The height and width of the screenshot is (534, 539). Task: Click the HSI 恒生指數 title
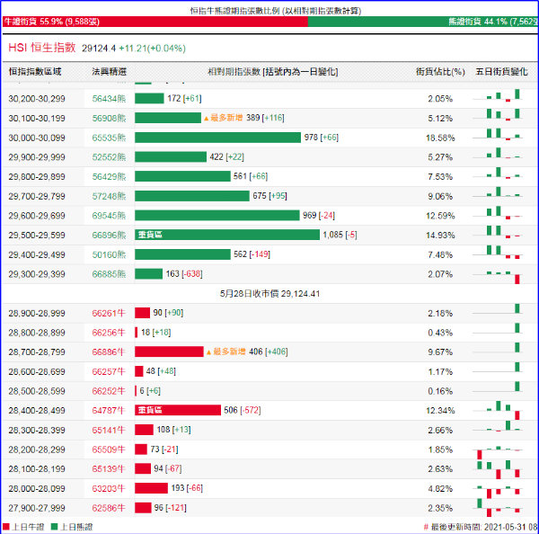[42, 48]
